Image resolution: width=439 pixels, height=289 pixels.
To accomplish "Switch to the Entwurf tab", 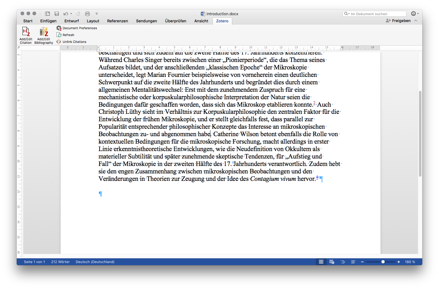I will [x=72, y=21].
